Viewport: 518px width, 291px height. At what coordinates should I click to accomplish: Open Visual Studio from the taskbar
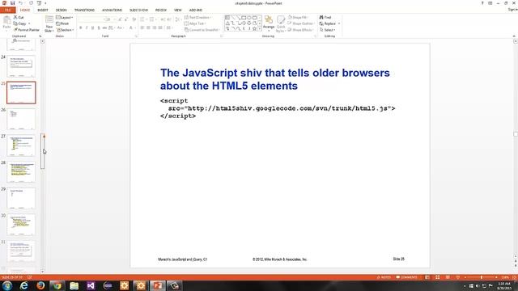pos(91,285)
